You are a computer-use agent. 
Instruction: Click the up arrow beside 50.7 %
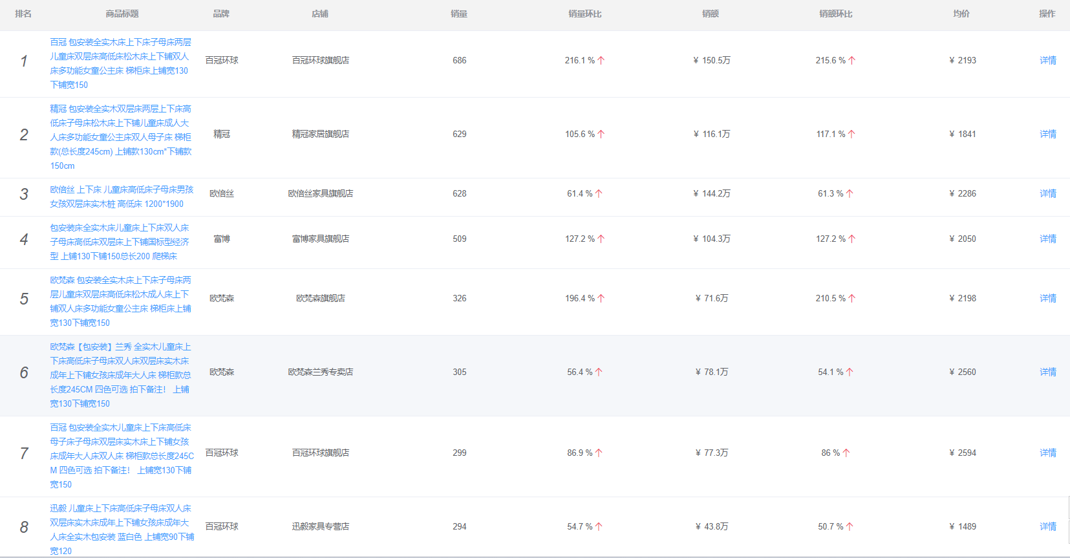pyautogui.click(x=850, y=526)
